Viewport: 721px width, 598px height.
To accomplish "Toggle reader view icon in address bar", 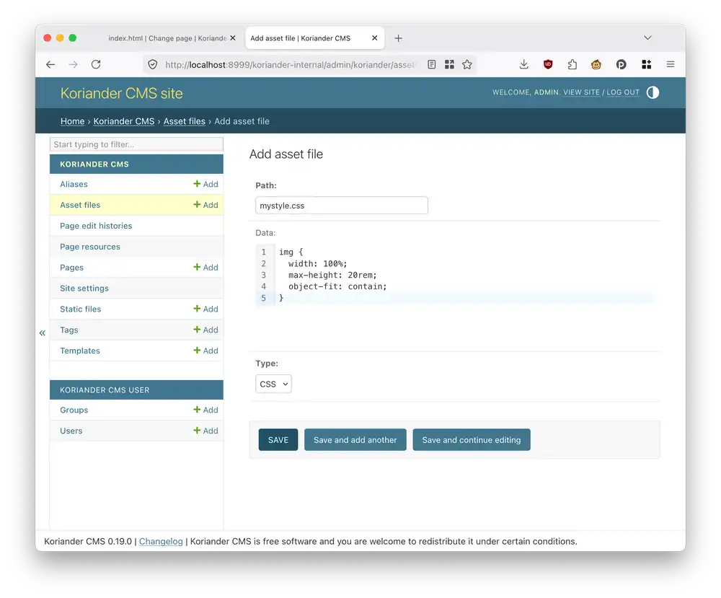I will (431, 64).
